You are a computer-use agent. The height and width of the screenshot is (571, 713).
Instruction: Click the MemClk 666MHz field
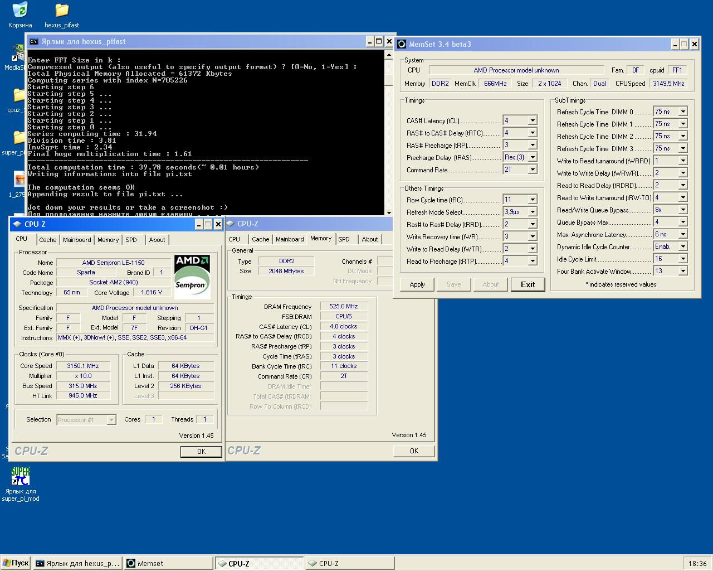click(x=495, y=84)
